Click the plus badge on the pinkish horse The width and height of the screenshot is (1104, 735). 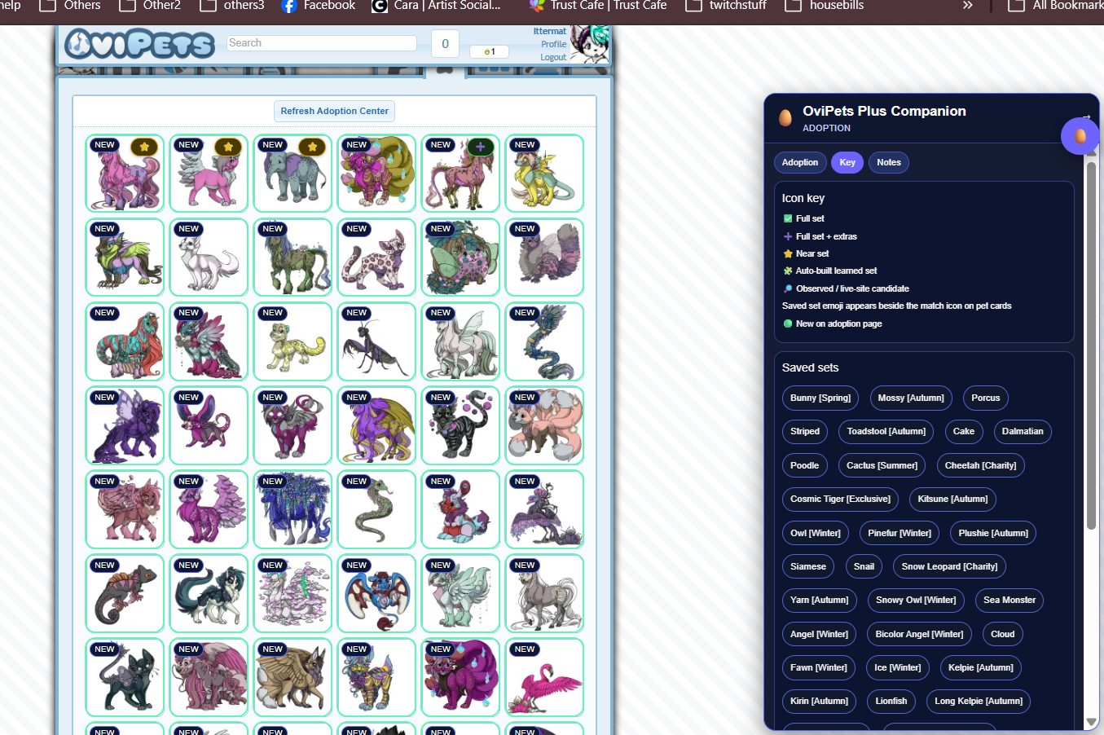coord(480,147)
